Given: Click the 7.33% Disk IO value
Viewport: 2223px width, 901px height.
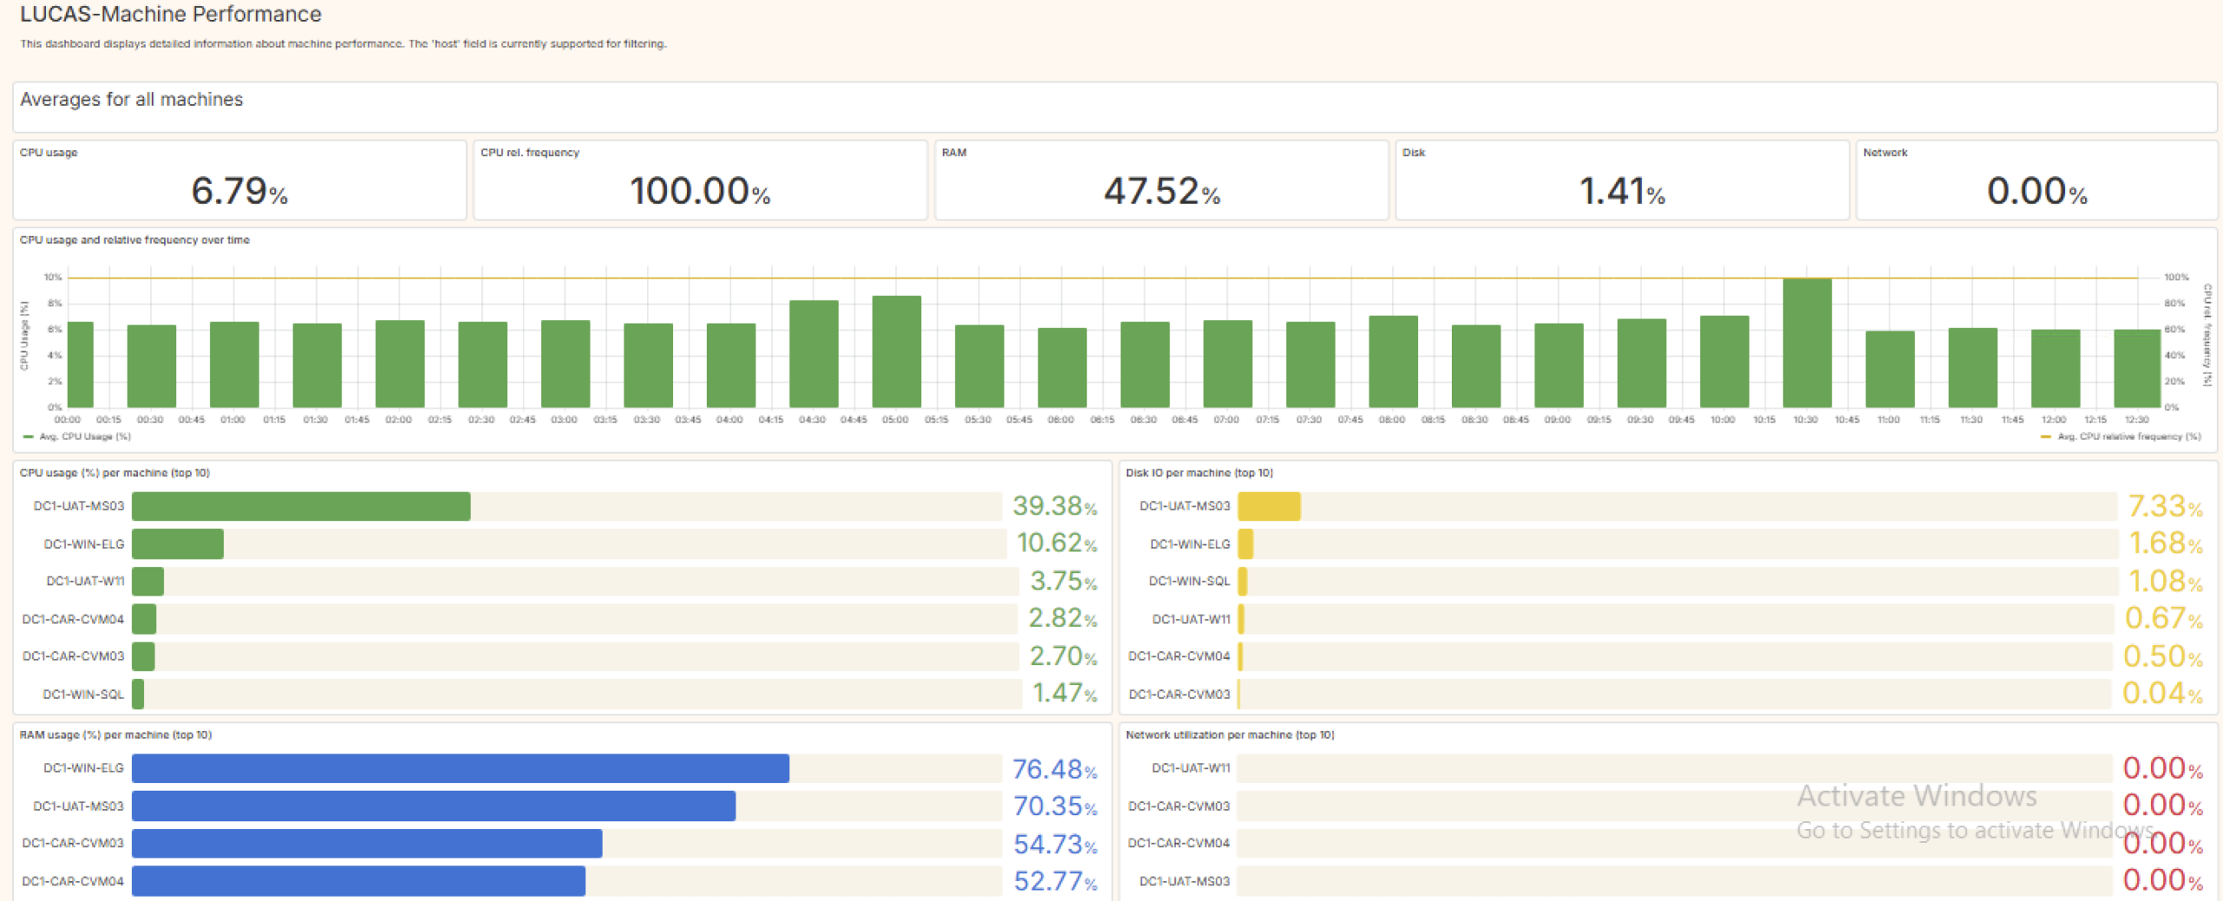Looking at the screenshot, I should click(x=2165, y=506).
